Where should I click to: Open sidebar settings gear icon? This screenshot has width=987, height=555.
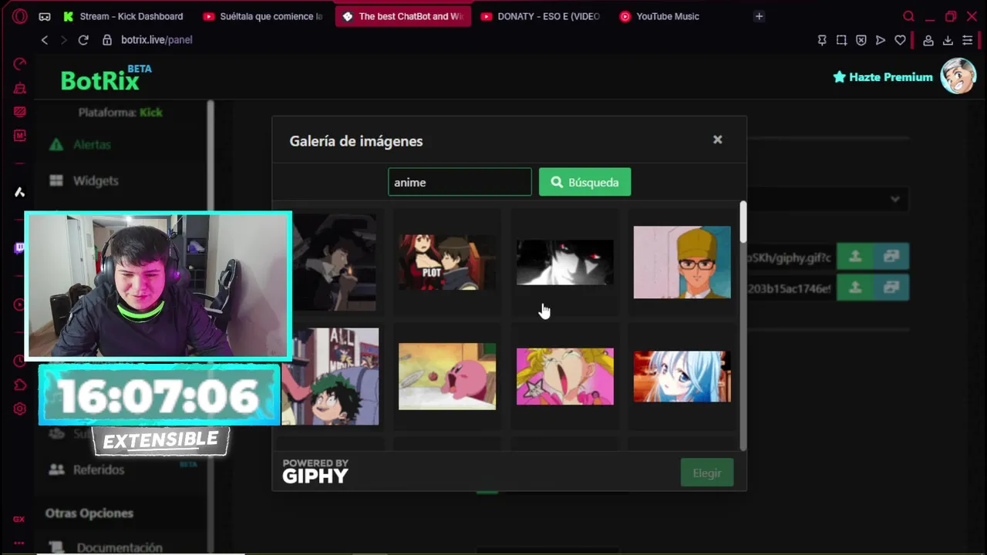coord(20,409)
